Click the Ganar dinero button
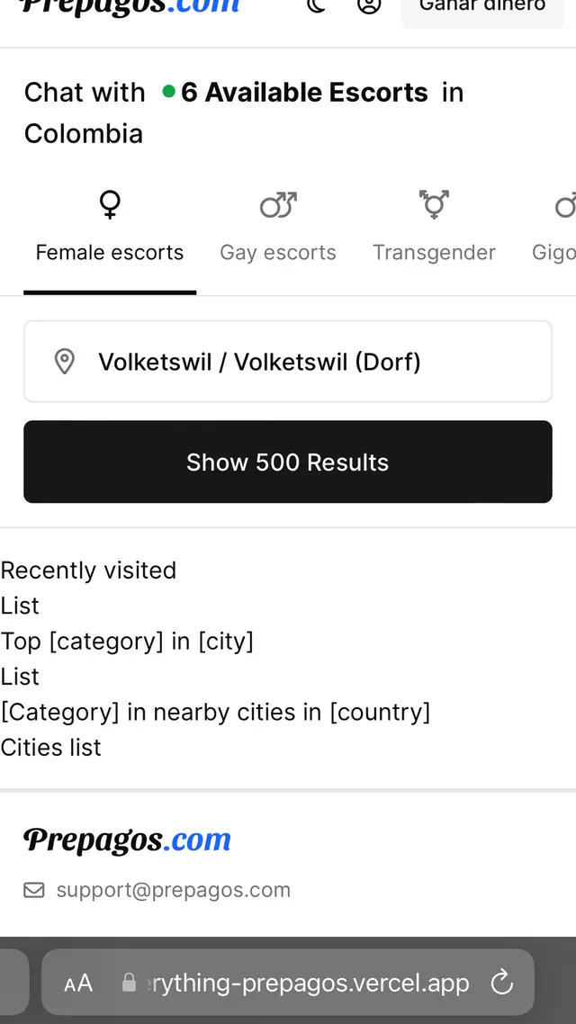 pyautogui.click(x=482, y=6)
